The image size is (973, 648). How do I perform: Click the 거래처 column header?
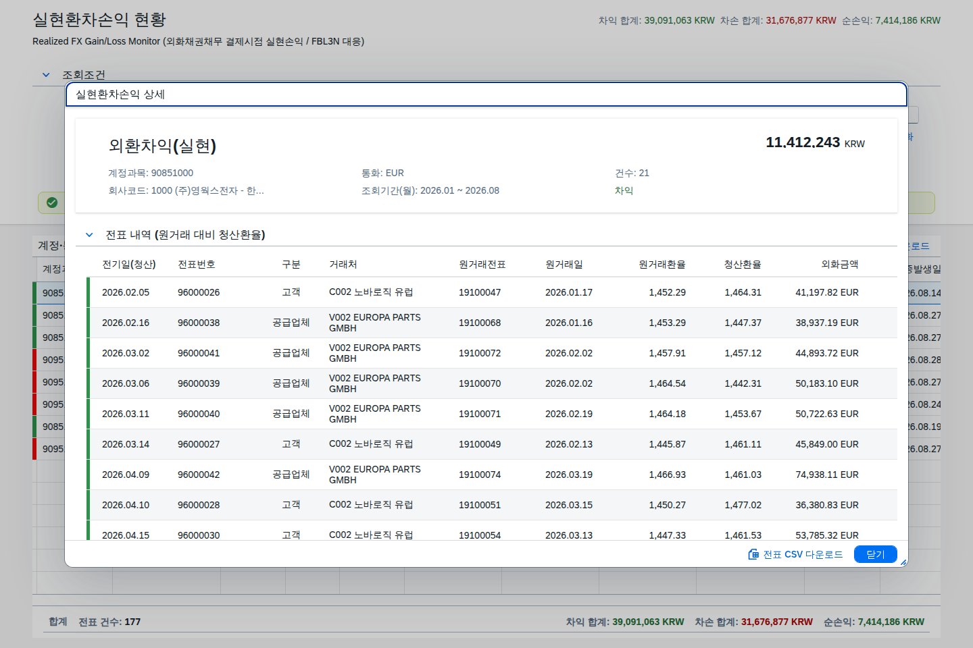pos(343,265)
